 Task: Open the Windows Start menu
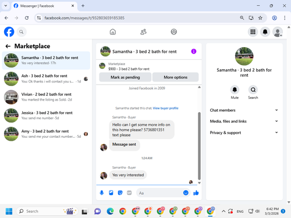(9, 211)
